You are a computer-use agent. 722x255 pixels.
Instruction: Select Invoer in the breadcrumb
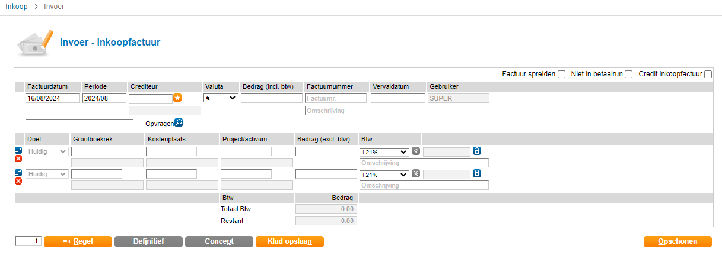coord(54,7)
